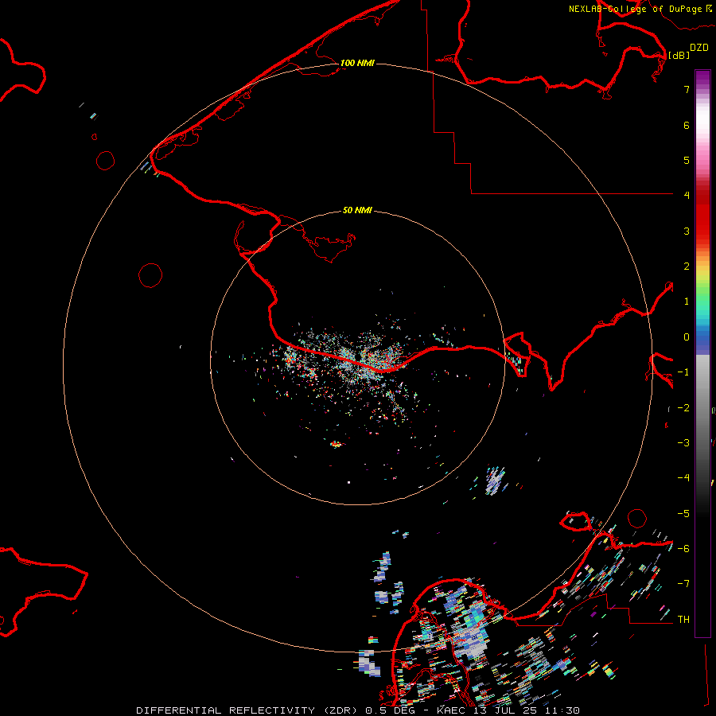Click the 13 JUL 25 date text
The height and width of the screenshot is (716, 716).
pos(505,710)
